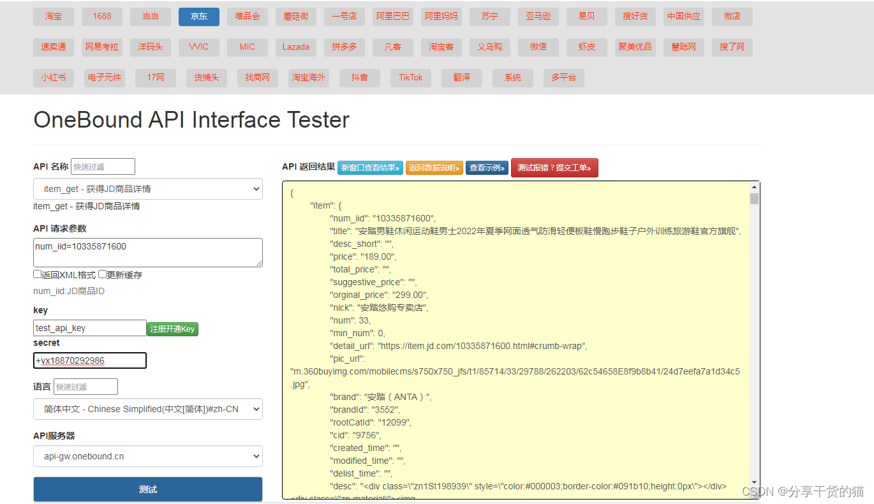Select the 淘宝海外 tab
The height and width of the screenshot is (504, 874).
(x=309, y=78)
